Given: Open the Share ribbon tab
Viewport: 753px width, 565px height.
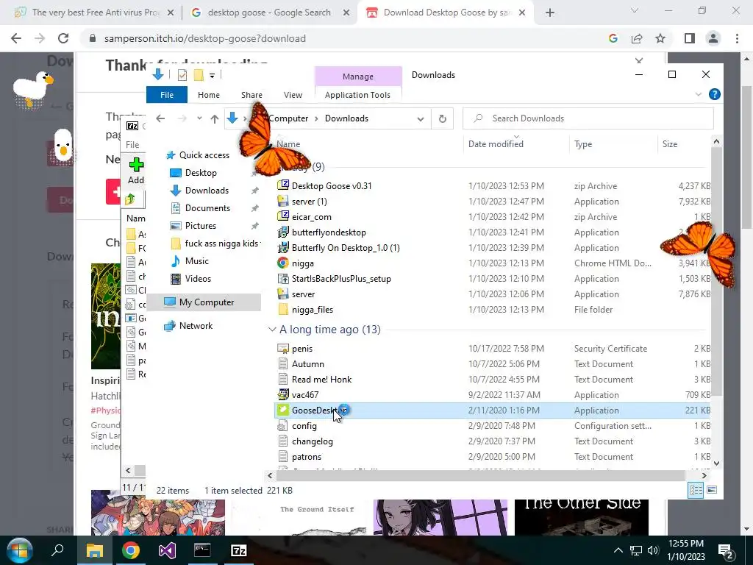Looking at the screenshot, I should [x=251, y=95].
